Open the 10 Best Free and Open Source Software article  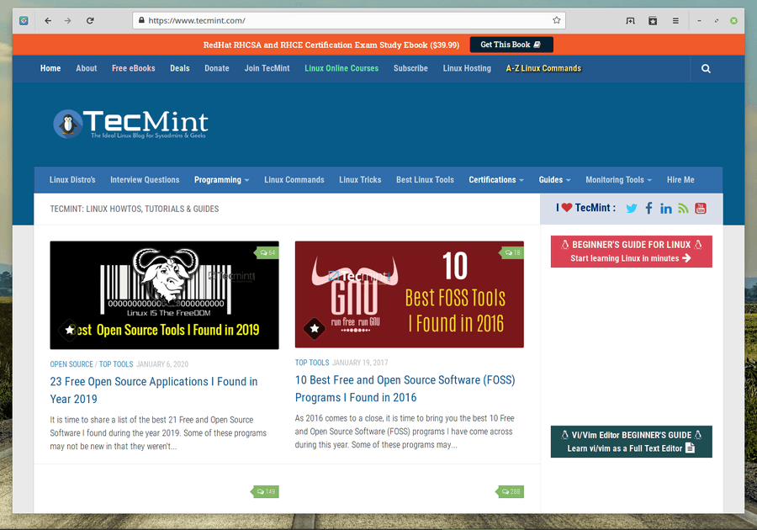pyautogui.click(x=405, y=389)
